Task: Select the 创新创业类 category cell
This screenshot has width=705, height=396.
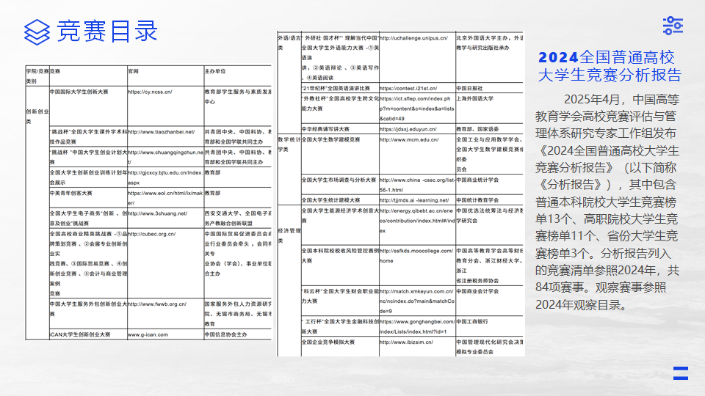Action: click(x=37, y=117)
